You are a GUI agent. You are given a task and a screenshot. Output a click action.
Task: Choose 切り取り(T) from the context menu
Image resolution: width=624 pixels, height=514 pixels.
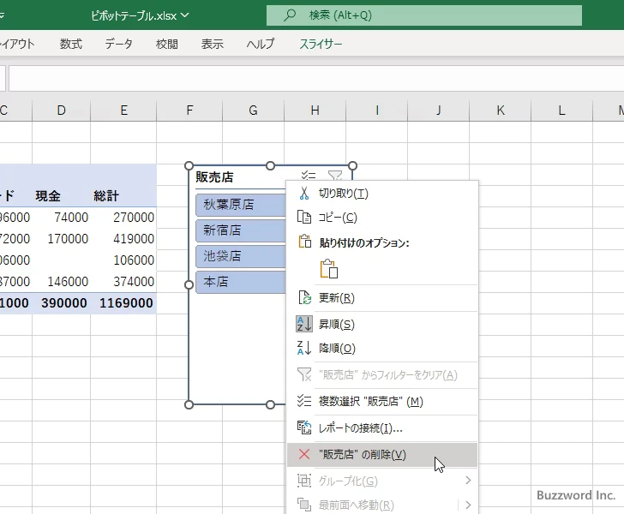point(382,194)
